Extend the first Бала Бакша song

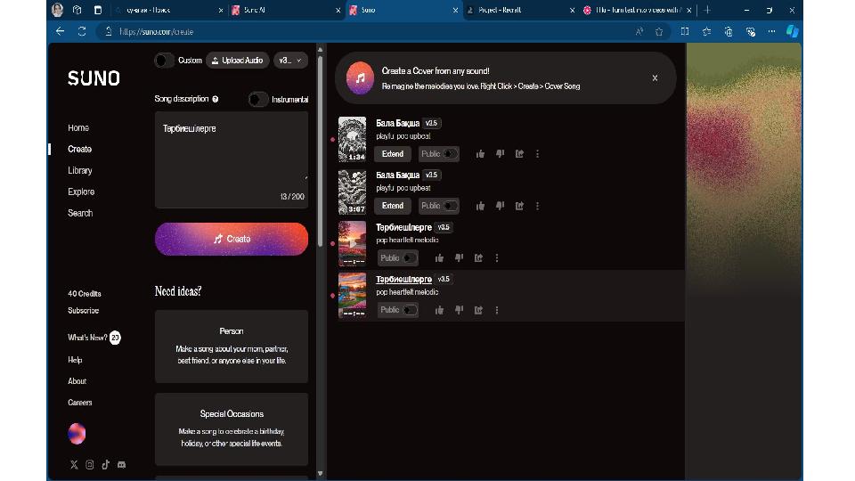393,154
